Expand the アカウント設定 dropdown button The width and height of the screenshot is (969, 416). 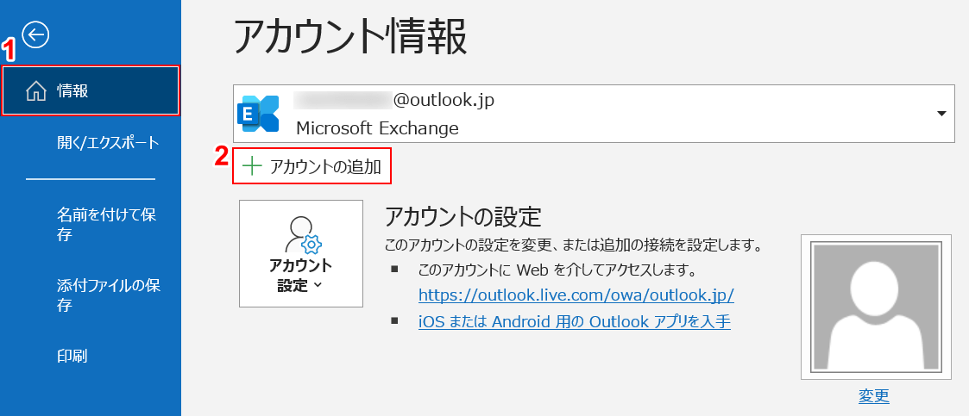pos(301,253)
